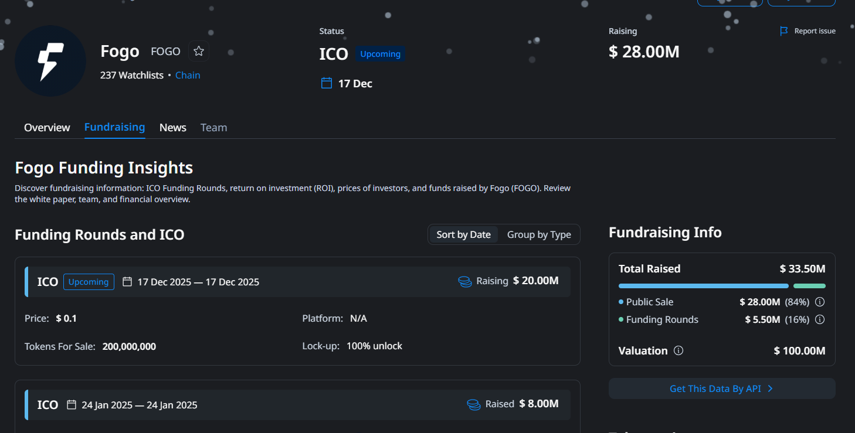Expand the 24 Jan 2025 ICO round card
This screenshot has width=855, height=433.
point(297,405)
